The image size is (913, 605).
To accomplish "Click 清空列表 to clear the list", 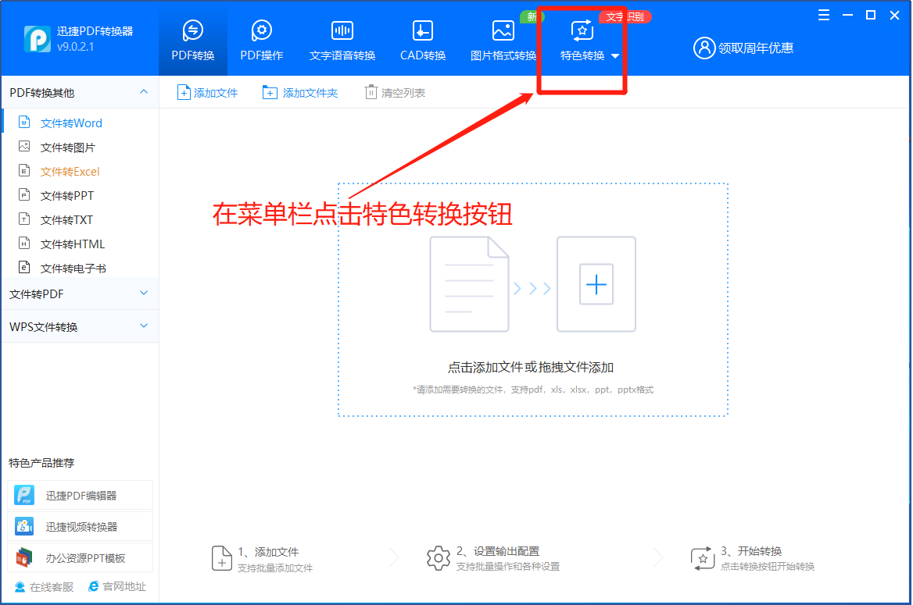I will pos(395,92).
